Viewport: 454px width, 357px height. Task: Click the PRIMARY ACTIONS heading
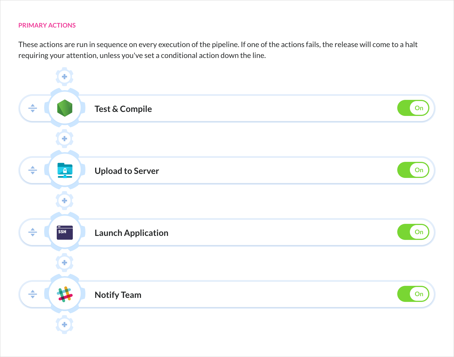pos(47,25)
